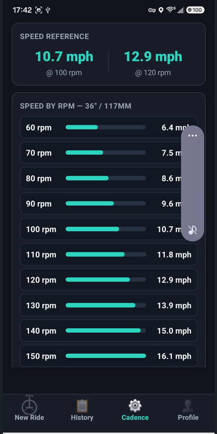This screenshot has height=434, width=217.
Task: Tap the battery 100 indicator
Action: [x=195, y=10]
